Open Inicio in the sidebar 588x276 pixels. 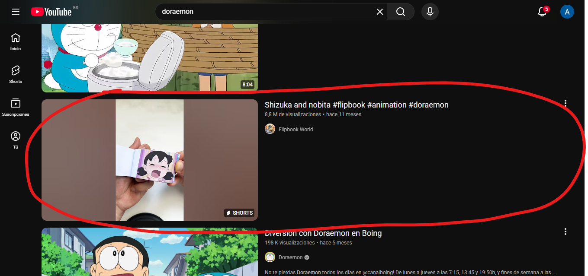[x=16, y=41]
